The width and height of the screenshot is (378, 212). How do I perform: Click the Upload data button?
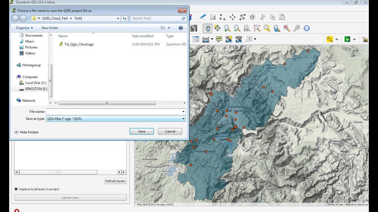70,198
